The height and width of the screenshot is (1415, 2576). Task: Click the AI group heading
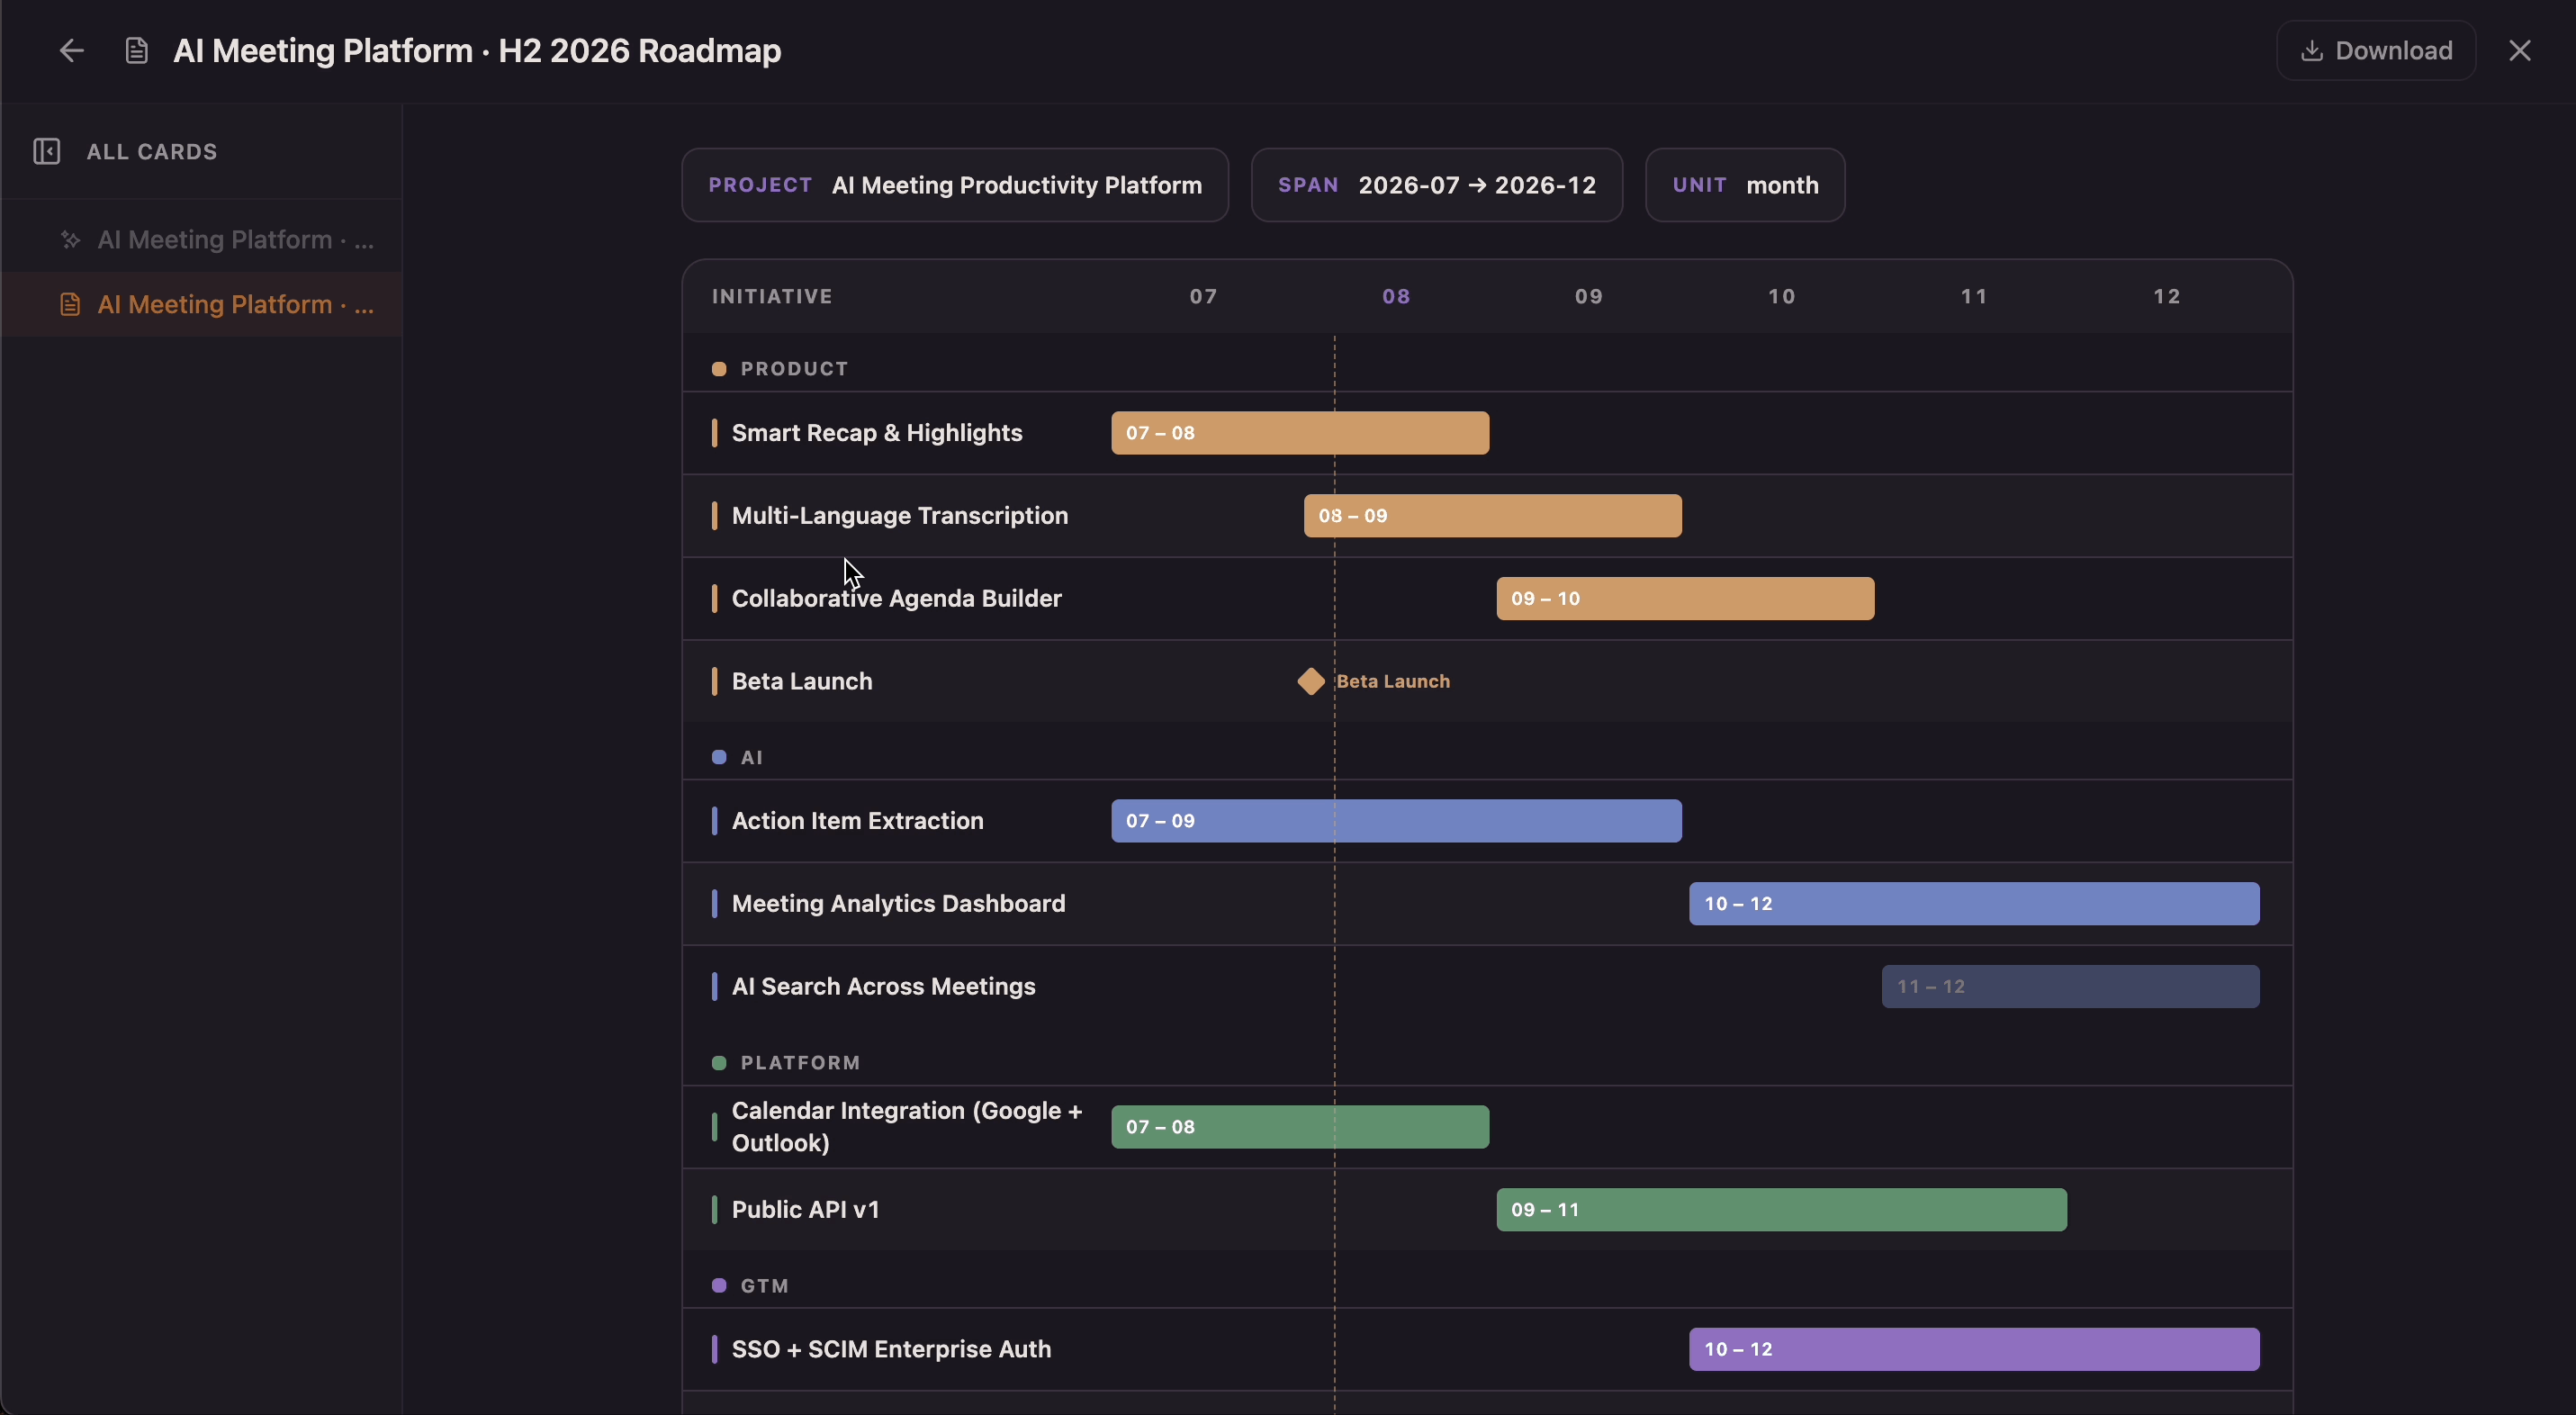[752, 757]
